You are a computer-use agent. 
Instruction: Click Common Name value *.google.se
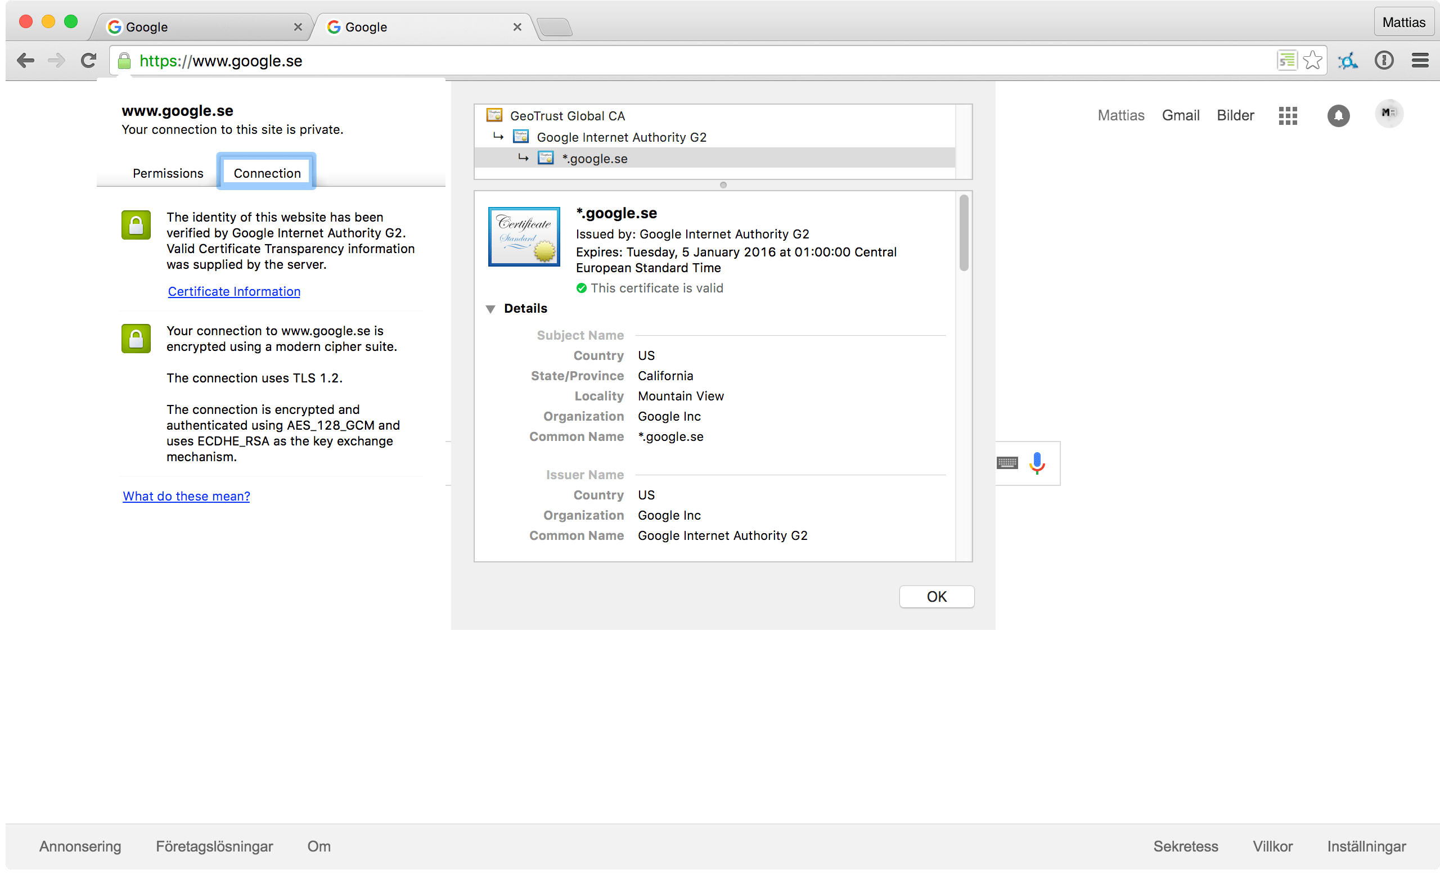pyautogui.click(x=670, y=436)
